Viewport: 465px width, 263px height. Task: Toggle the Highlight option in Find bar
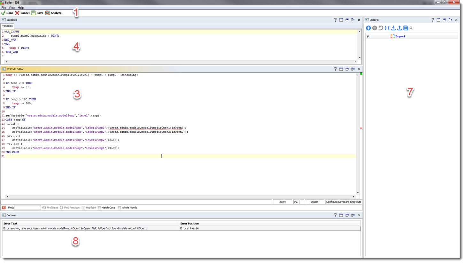coord(89,208)
